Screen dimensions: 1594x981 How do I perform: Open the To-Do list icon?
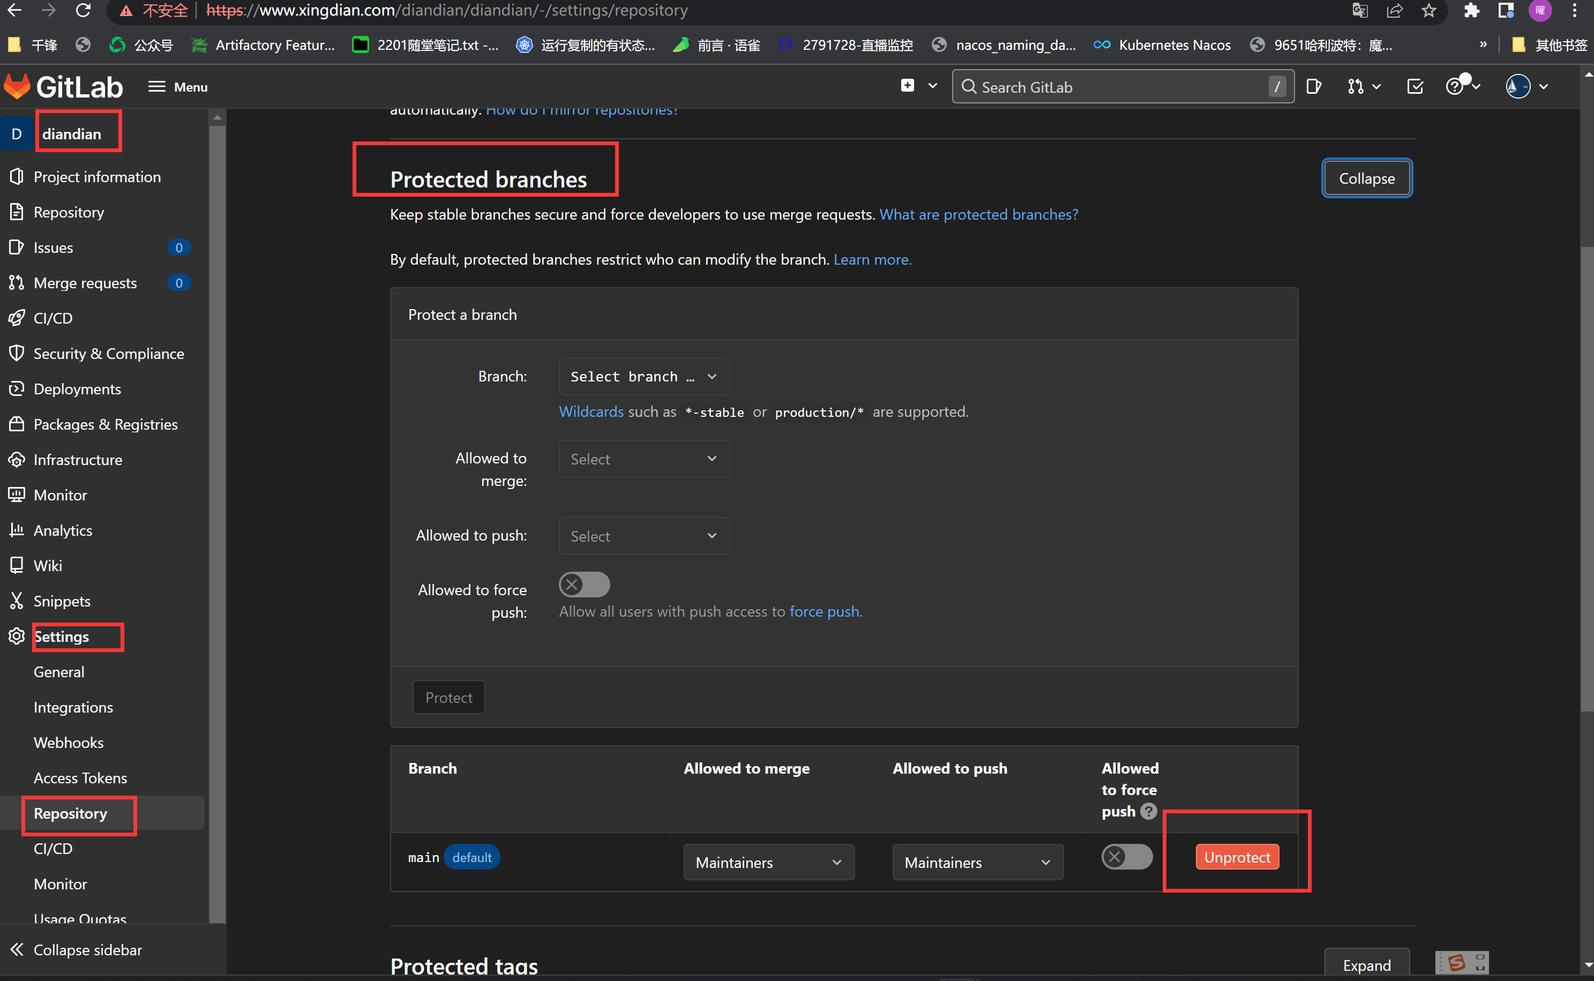[1415, 86]
